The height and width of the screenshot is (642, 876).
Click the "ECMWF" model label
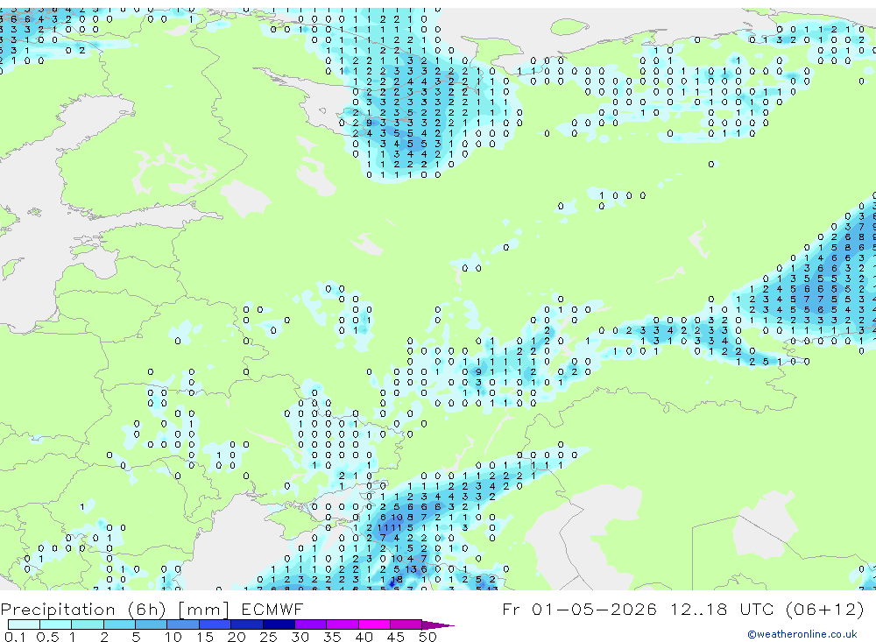click(272, 609)
